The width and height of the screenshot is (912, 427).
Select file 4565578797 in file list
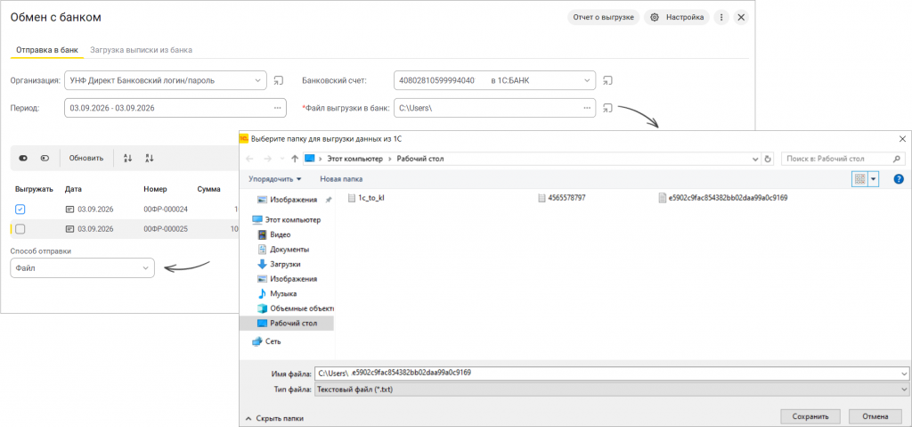[561, 198]
